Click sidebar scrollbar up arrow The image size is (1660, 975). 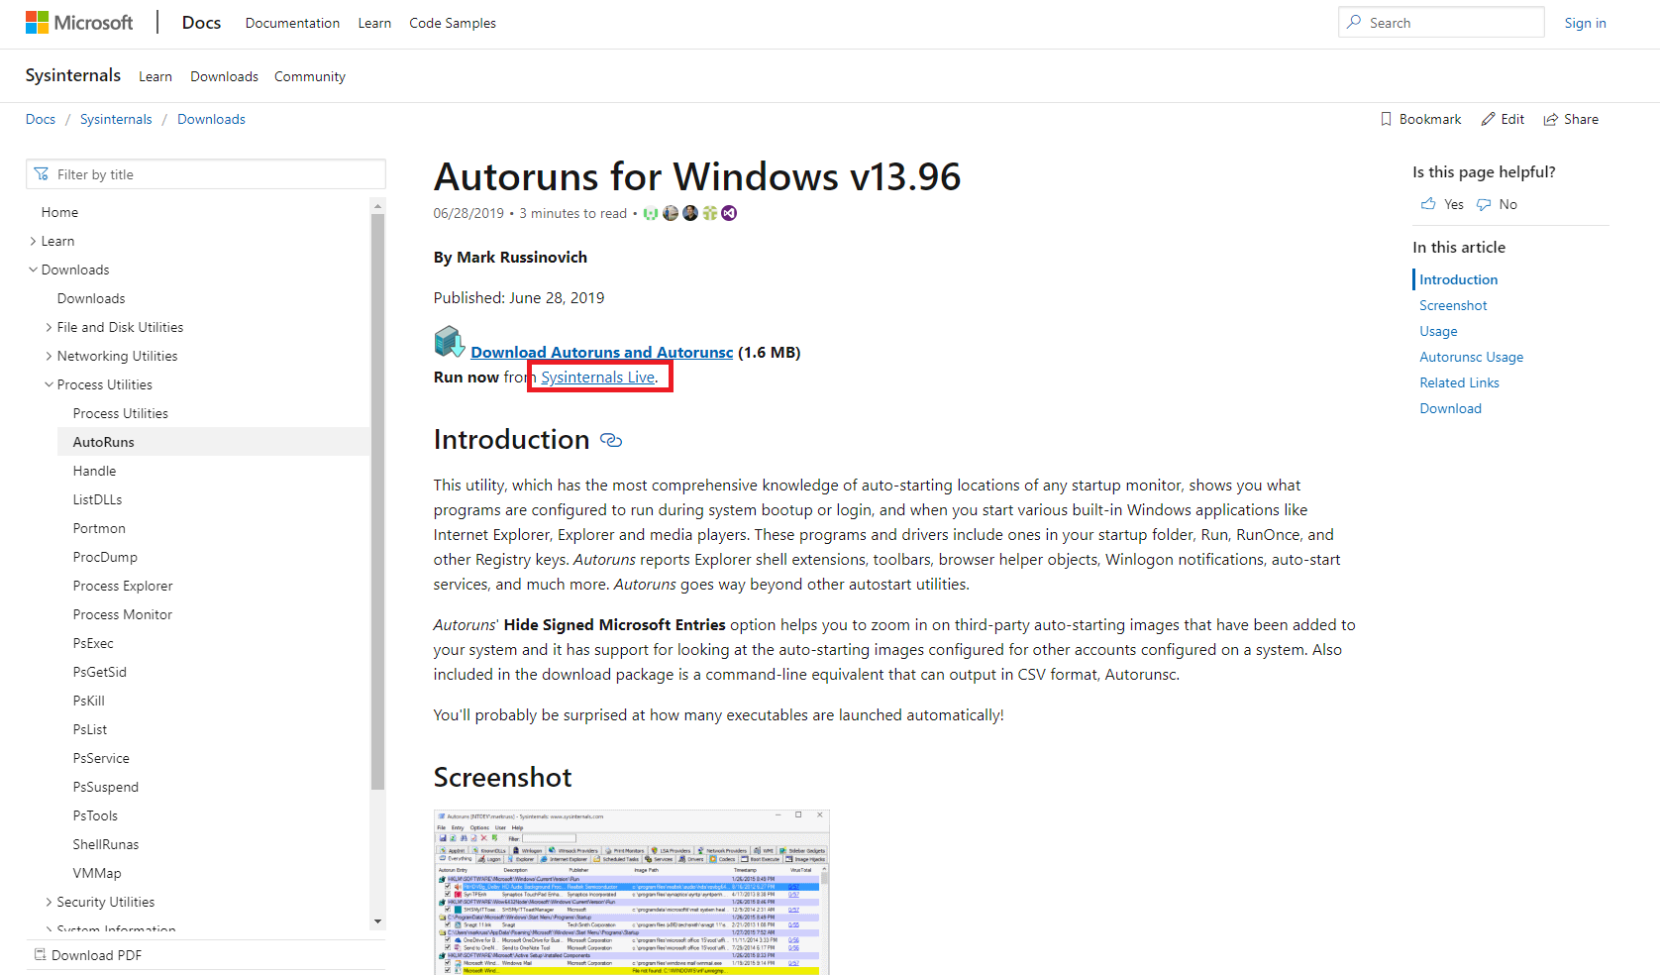pos(377,206)
